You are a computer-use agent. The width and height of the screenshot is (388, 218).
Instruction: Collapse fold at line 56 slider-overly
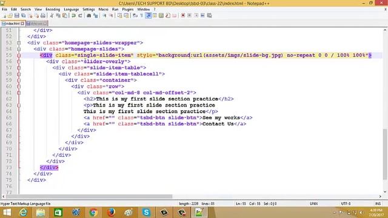point(19,62)
